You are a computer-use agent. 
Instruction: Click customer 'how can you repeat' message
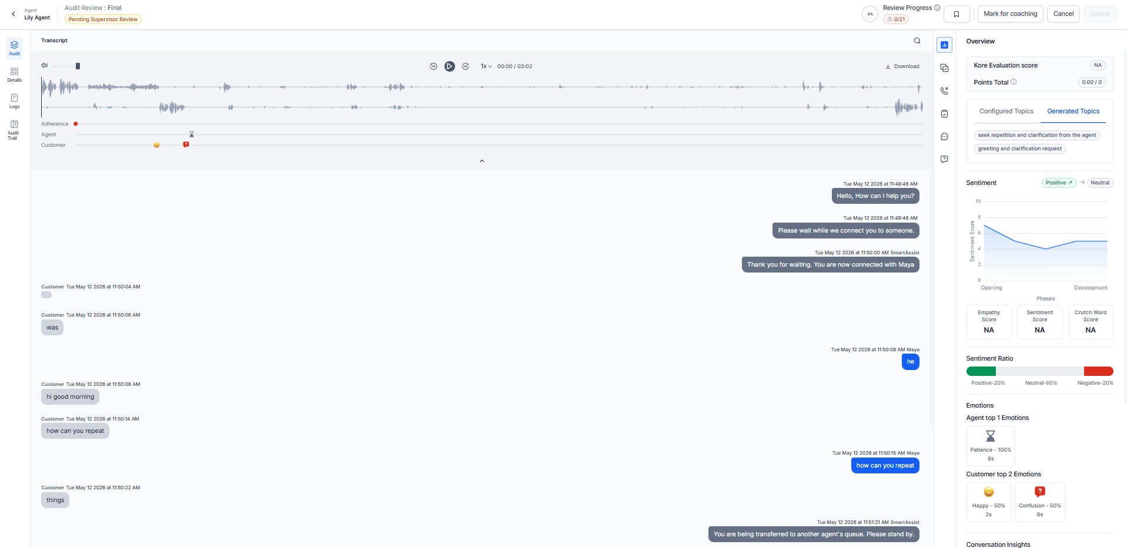(x=75, y=431)
